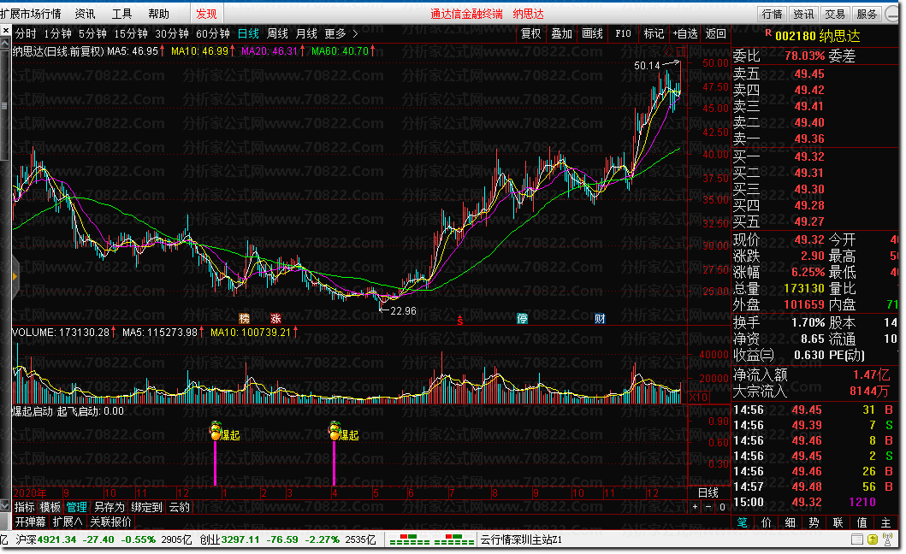Select the 1分钟 period
The height and width of the screenshot is (554, 906).
58,34
